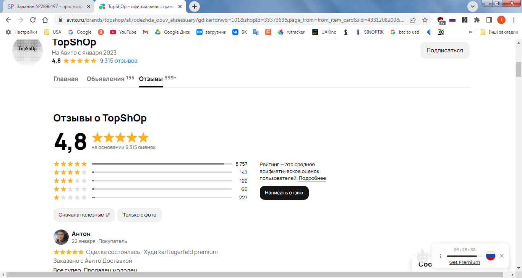Filter by the 4-star rating row
The height and width of the screenshot is (278, 522).
pos(151,172)
